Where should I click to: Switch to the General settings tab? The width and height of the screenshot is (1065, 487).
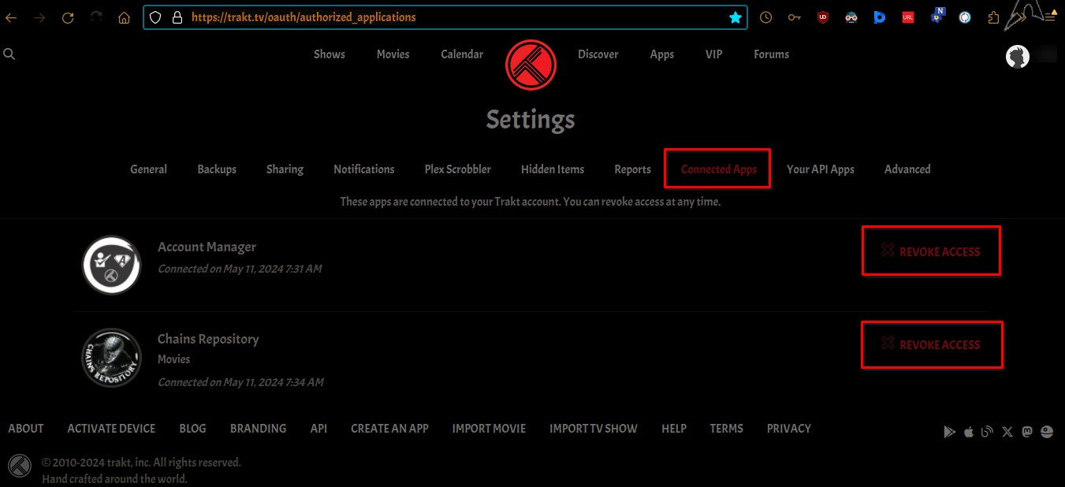(148, 169)
